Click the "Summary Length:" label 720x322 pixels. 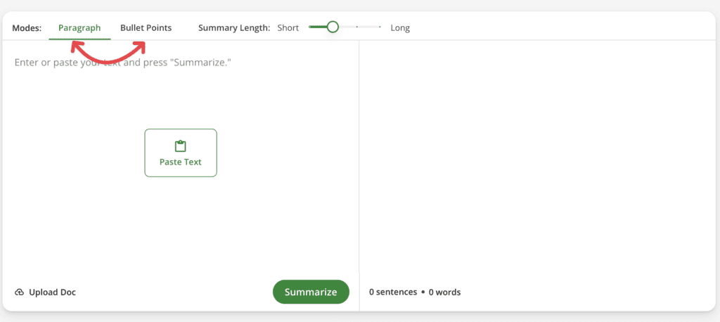point(234,28)
